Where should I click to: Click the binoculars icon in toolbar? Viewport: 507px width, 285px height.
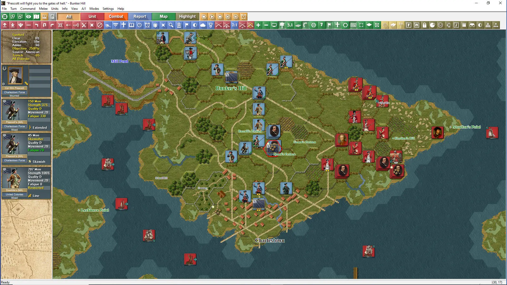(x=472, y=25)
